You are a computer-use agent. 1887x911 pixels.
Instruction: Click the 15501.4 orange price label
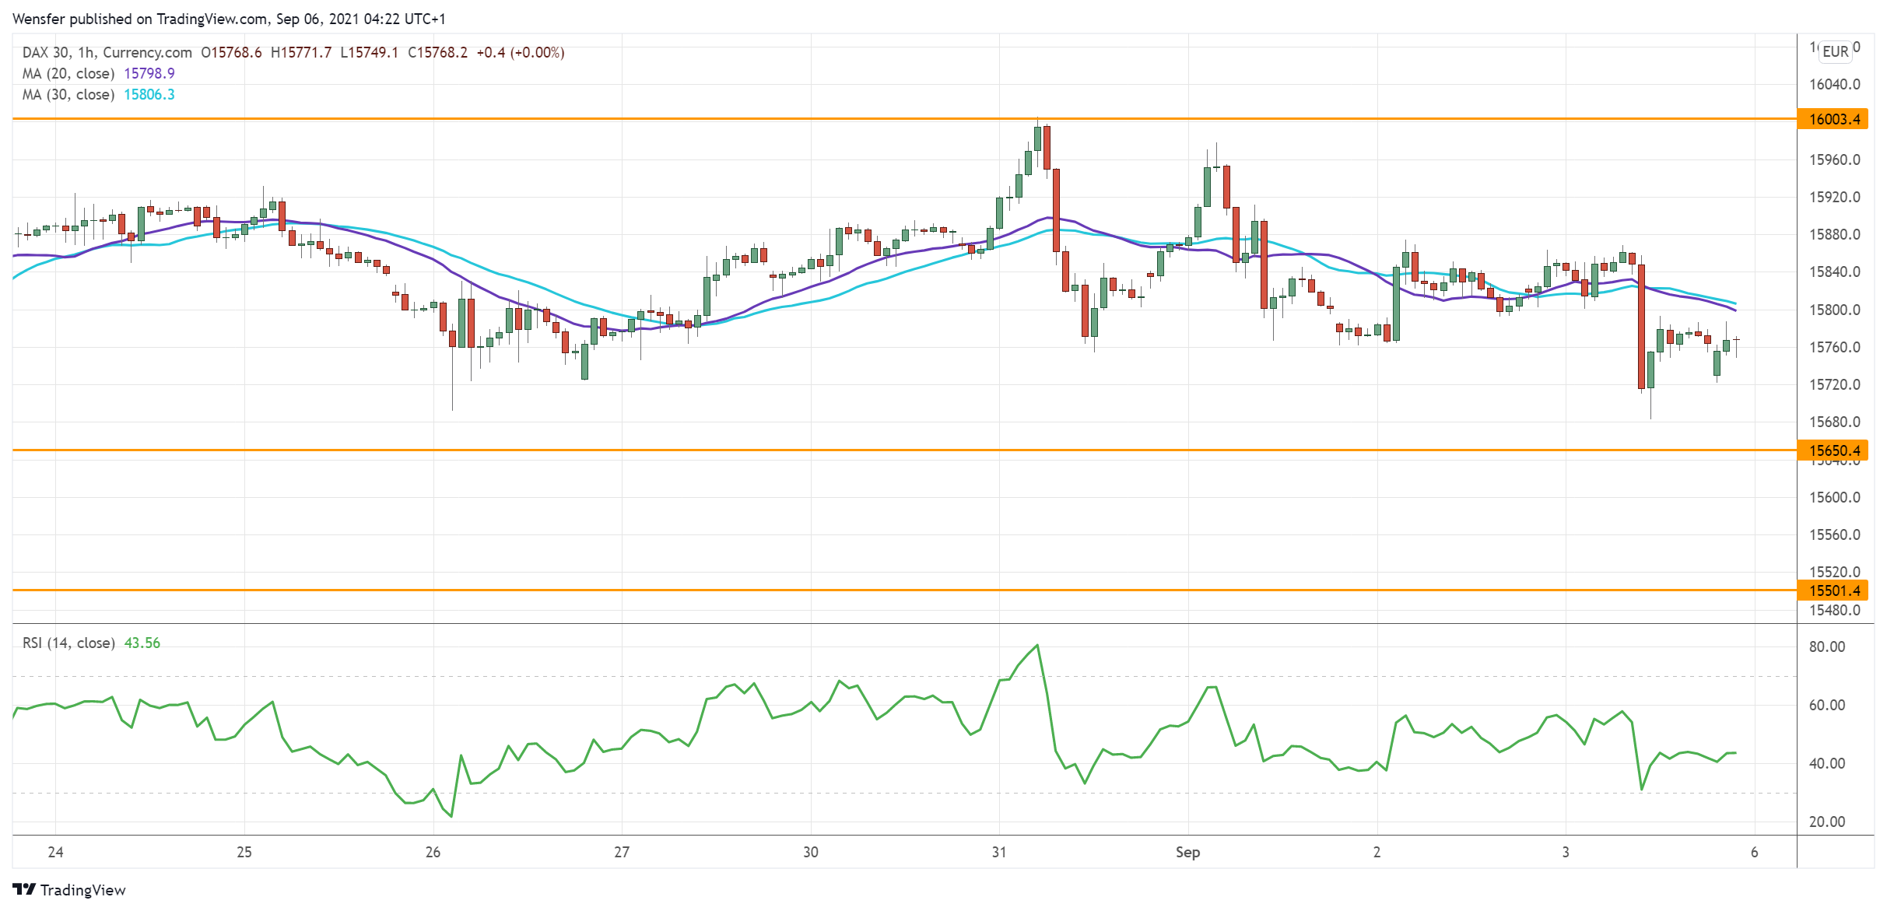(x=1833, y=590)
